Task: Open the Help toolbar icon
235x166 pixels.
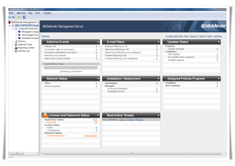Action: pos(24,17)
